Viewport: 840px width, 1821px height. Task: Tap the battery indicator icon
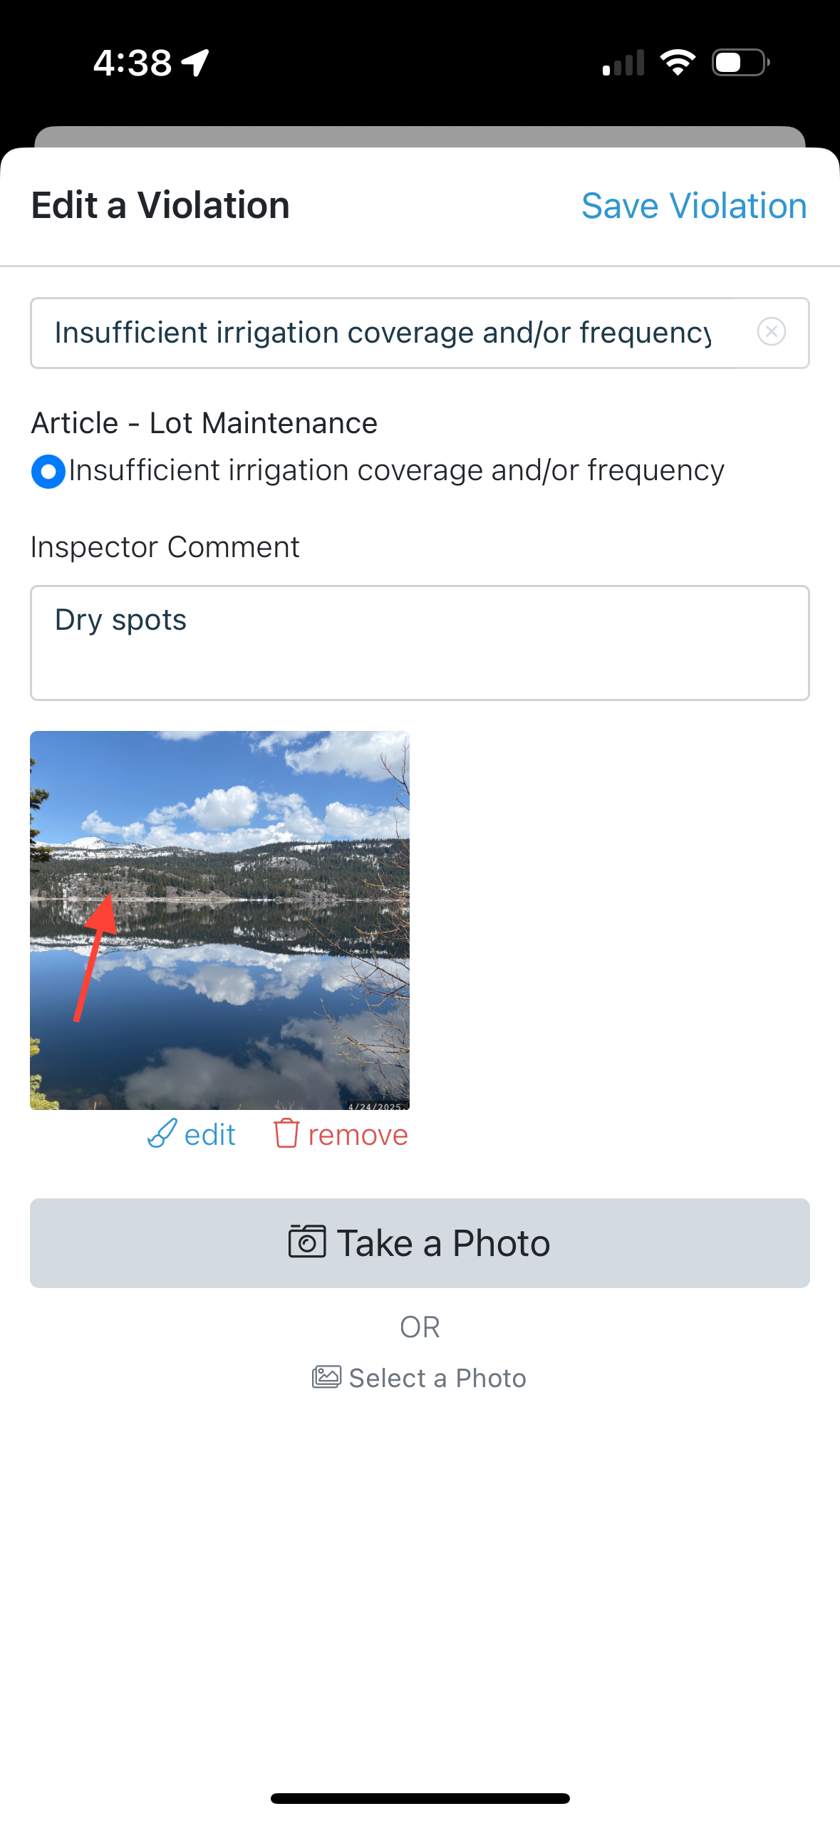(740, 63)
